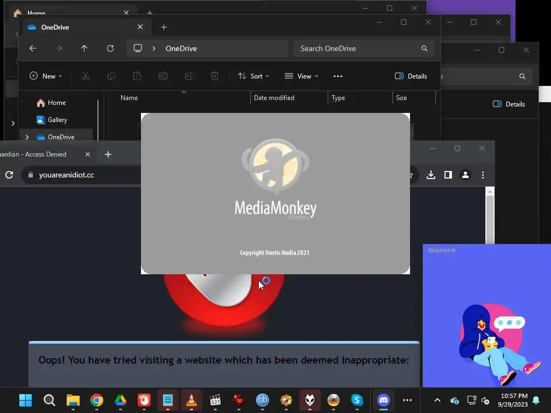The height and width of the screenshot is (413, 551).
Task: Open the View dropdown
Action: tap(301, 76)
